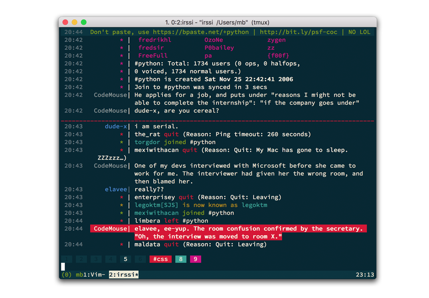The image size is (429, 298).
Task: Click the red close window button
Action: (x=65, y=22)
